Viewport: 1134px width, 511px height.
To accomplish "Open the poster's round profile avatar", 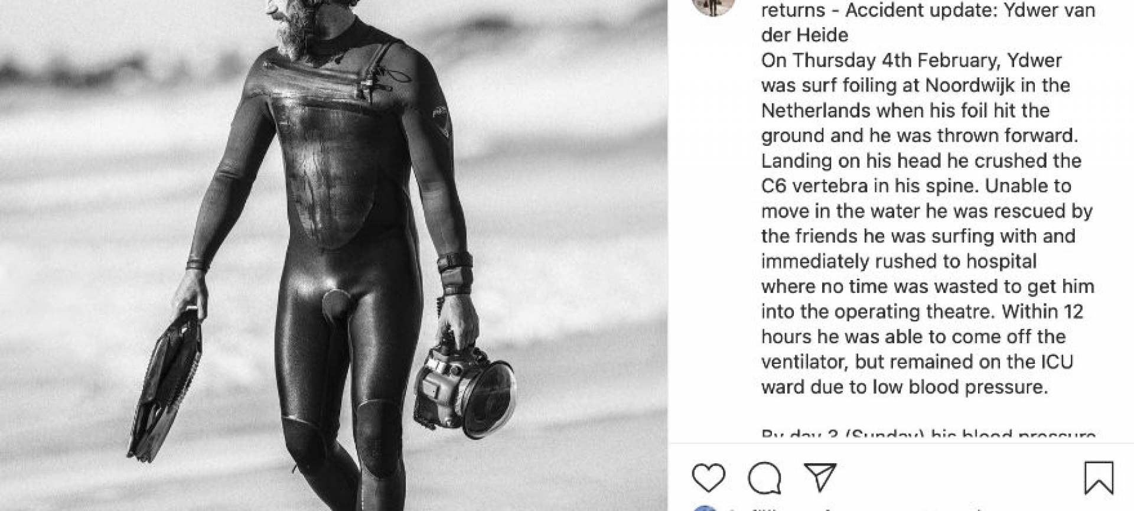I will coord(713,6).
